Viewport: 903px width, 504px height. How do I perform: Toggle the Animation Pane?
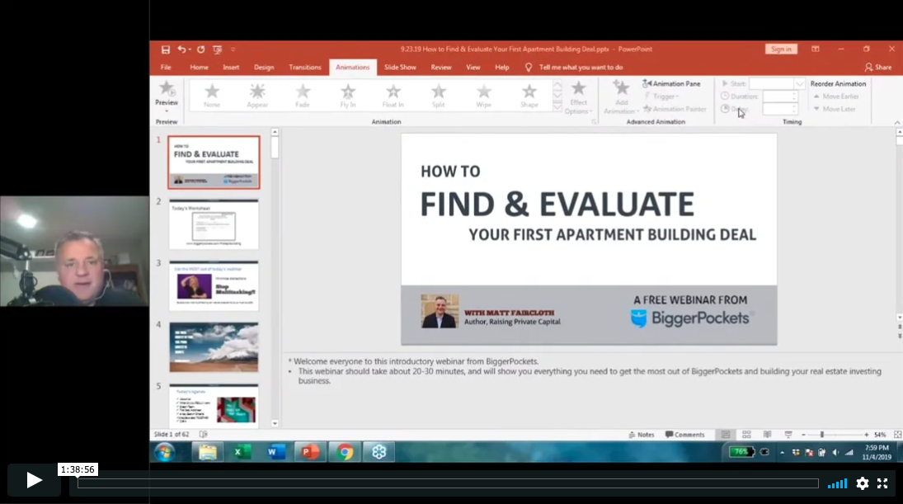(671, 83)
